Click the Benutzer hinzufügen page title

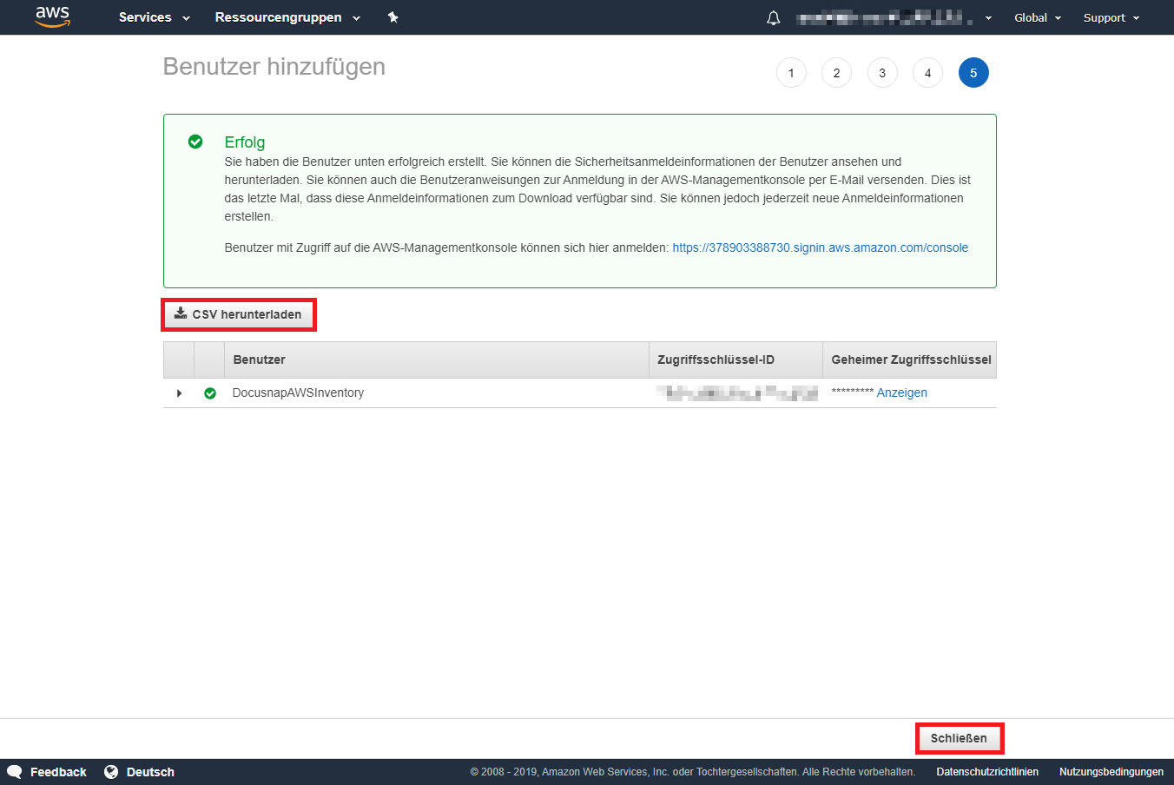pyautogui.click(x=274, y=67)
